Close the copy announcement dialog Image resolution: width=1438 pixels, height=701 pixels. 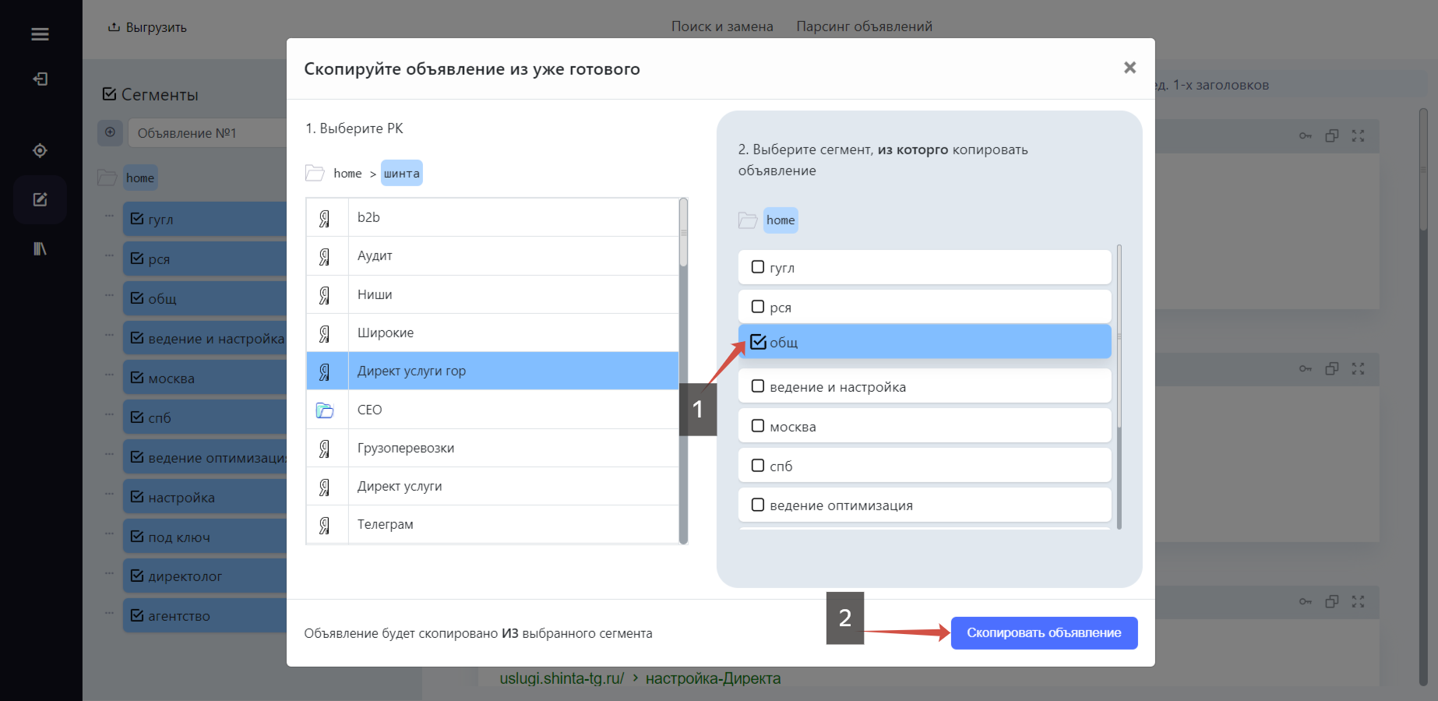tap(1130, 68)
